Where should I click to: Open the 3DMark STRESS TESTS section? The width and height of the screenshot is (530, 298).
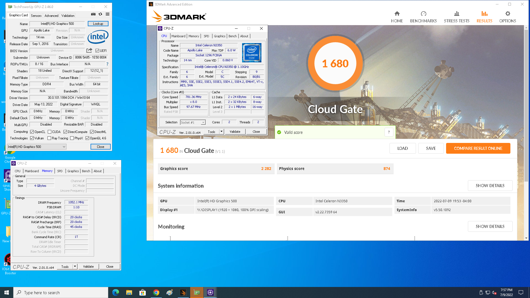(x=457, y=17)
